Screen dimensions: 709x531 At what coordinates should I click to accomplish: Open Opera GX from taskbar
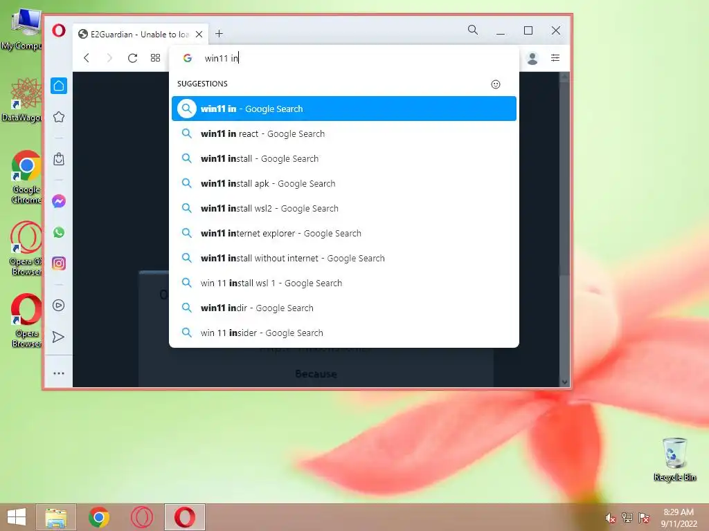pyautogui.click(x=142, y=517)
